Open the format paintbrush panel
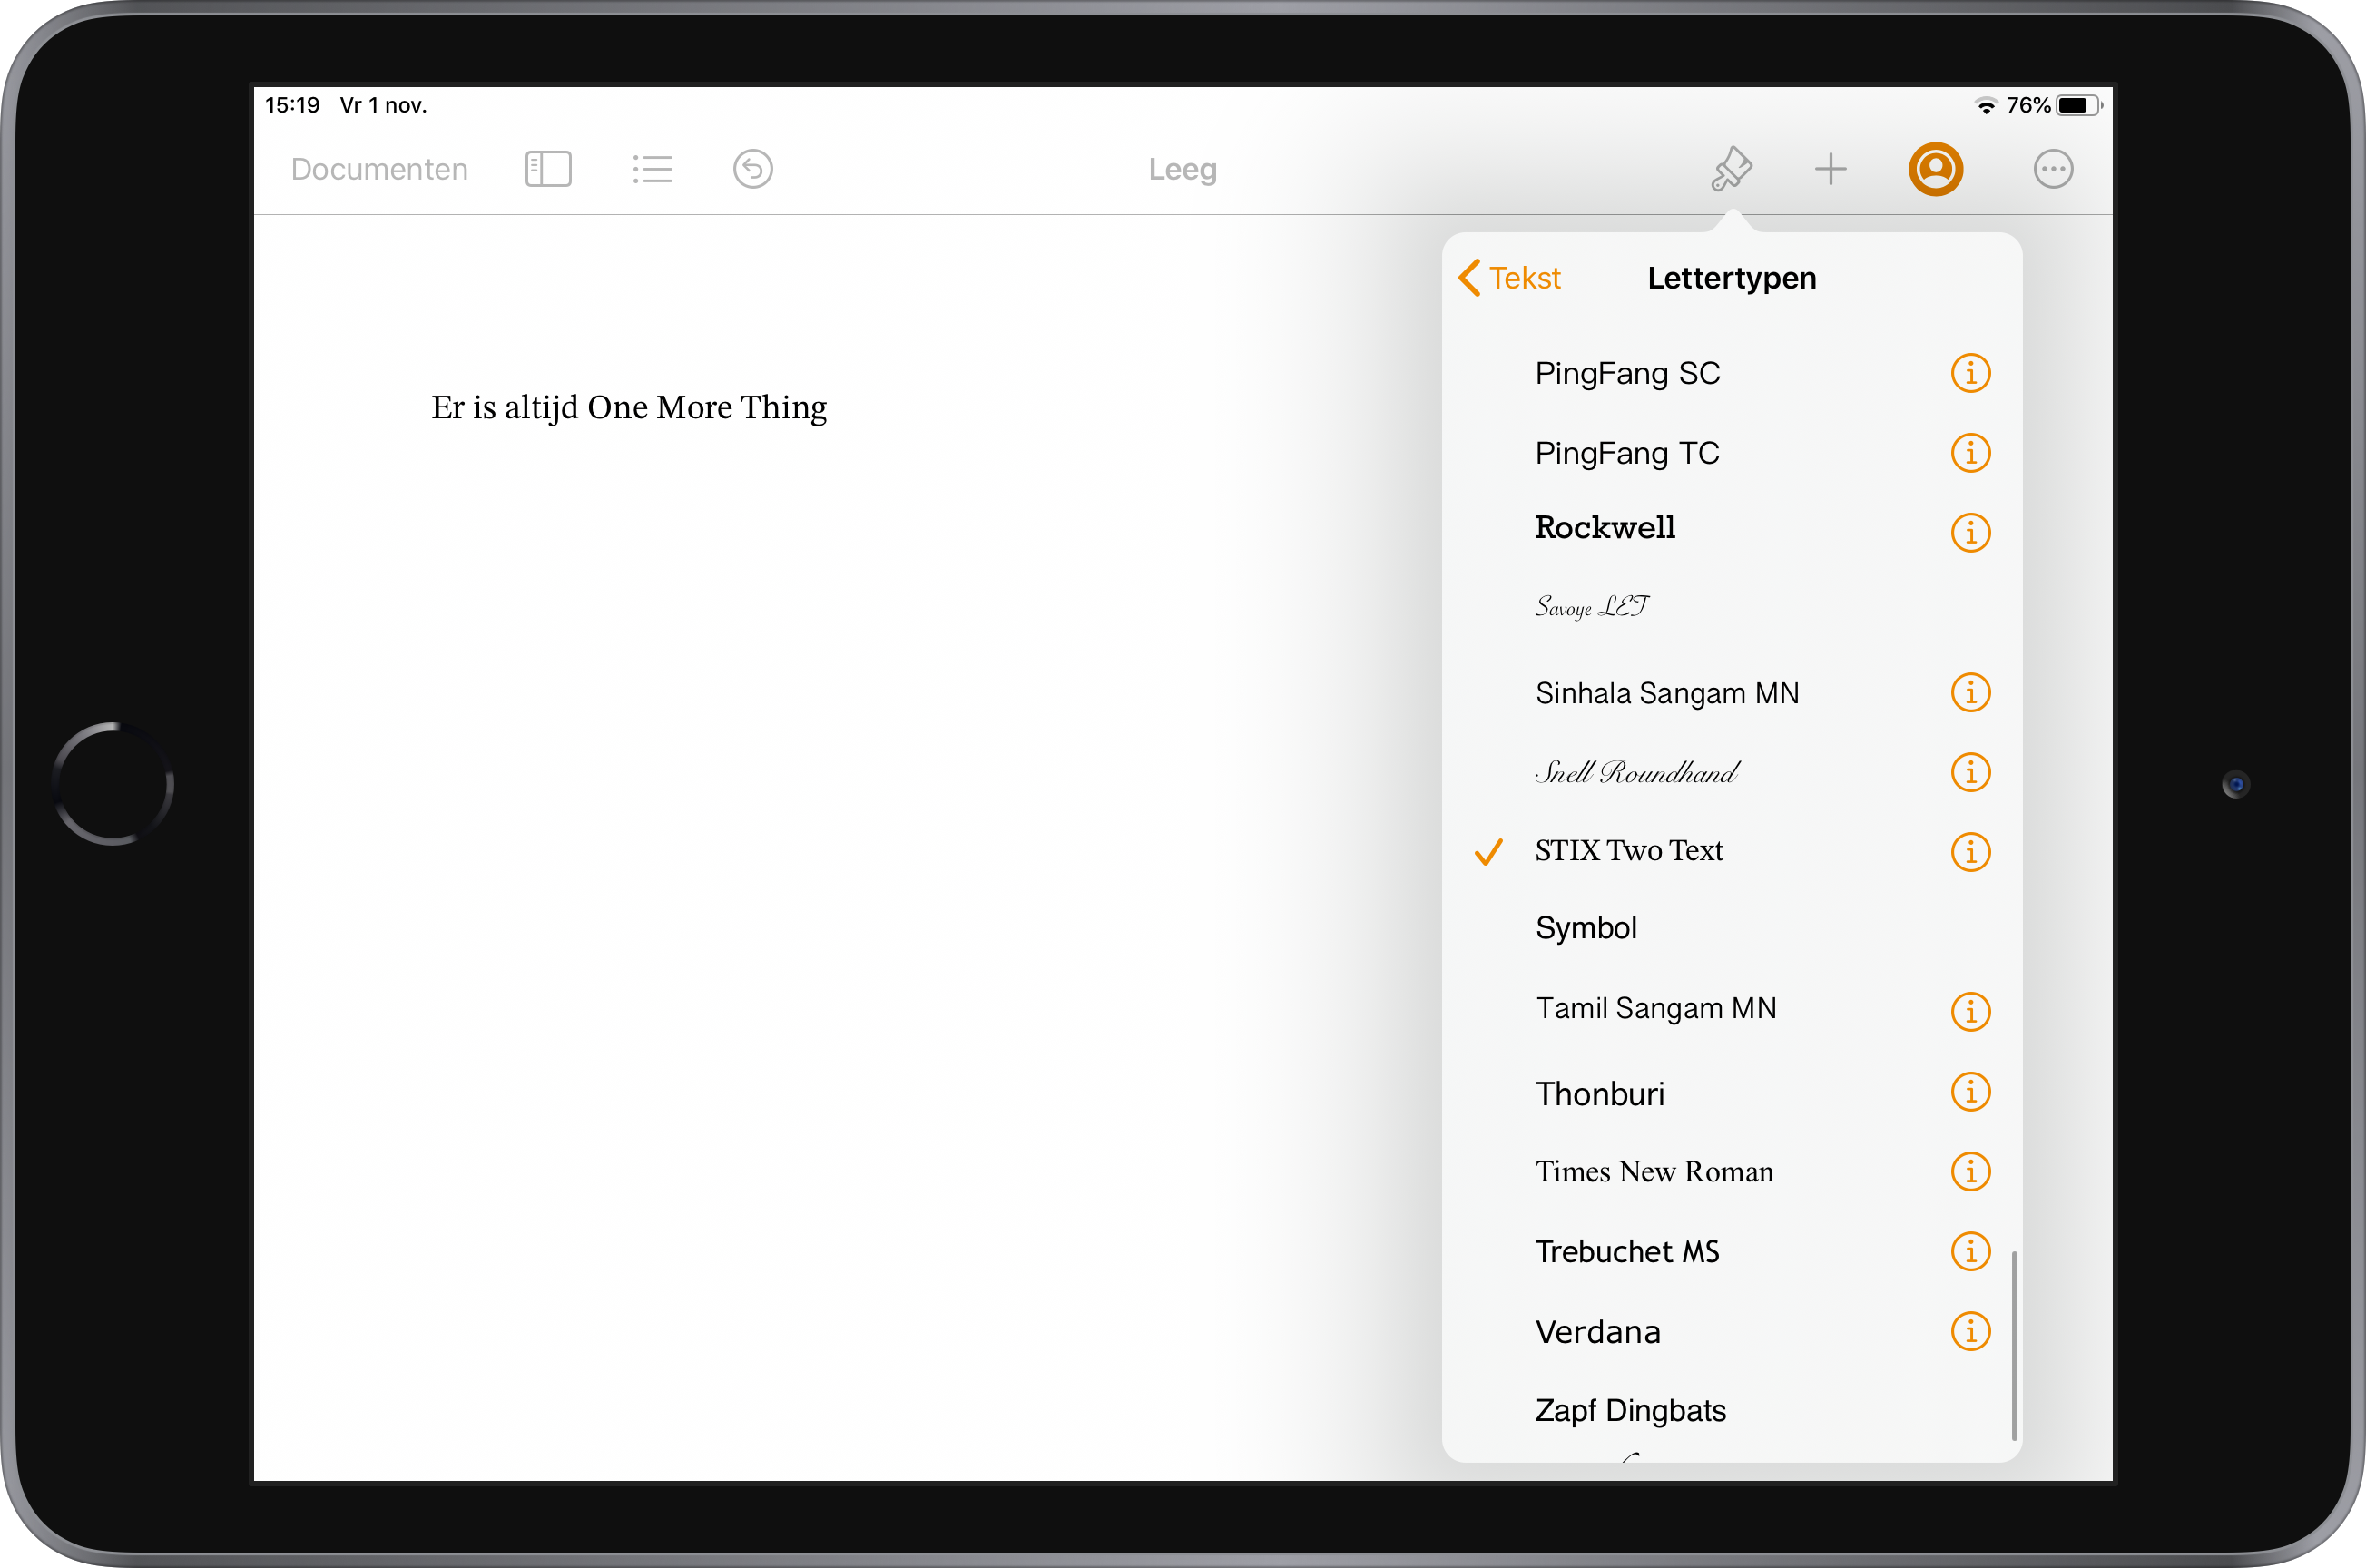 1731,169
